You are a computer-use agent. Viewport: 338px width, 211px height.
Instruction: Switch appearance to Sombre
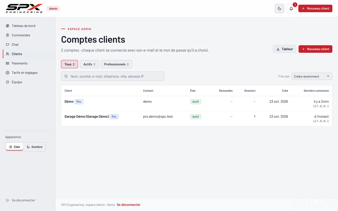pyautogui.click(x=34, y=147)
